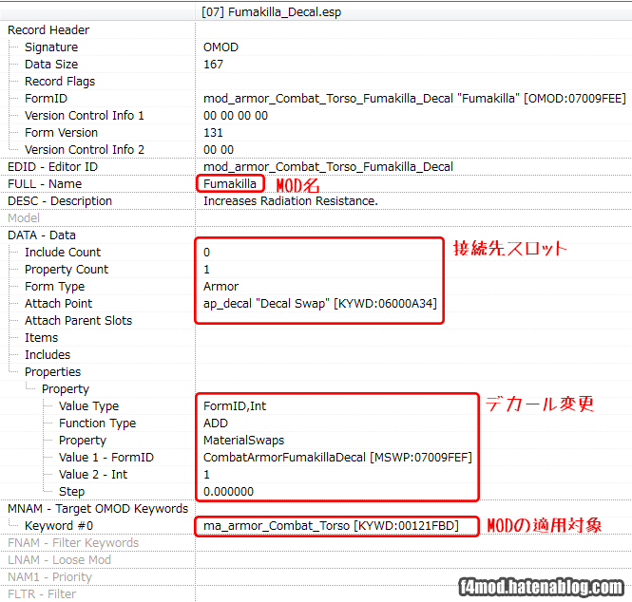Screen dimensions: 632x602
Task: Click the Include Count value 0
Action: (206, 253)
